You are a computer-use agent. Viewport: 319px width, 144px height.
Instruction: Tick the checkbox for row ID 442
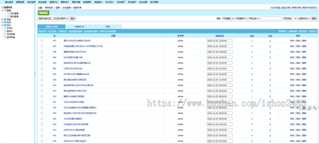pyautogui.click(x=42, y=68)
